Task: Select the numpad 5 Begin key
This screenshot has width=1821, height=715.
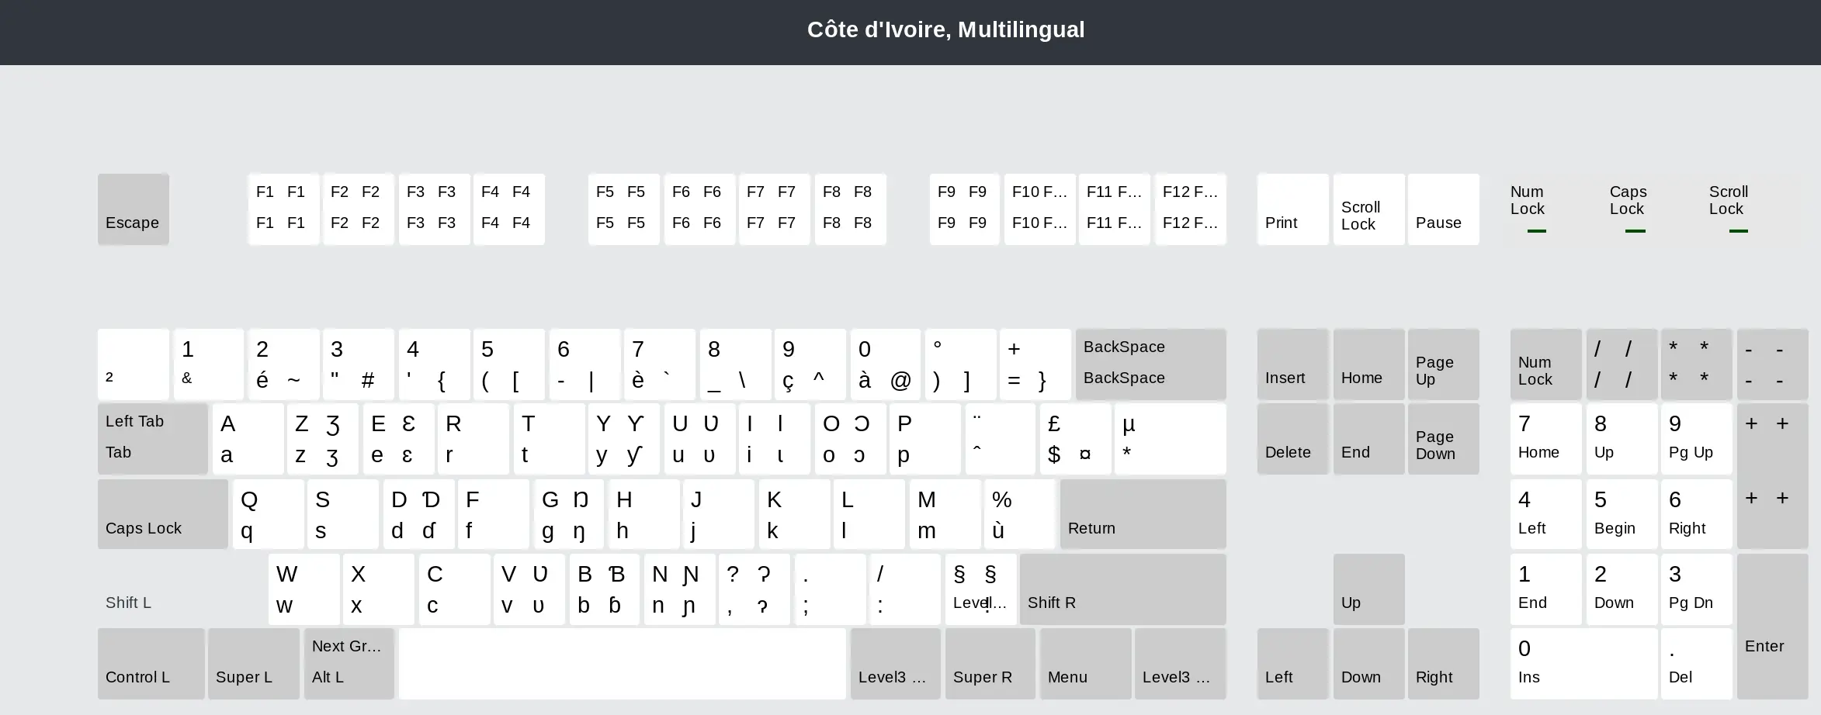Action: point(1622,514)
